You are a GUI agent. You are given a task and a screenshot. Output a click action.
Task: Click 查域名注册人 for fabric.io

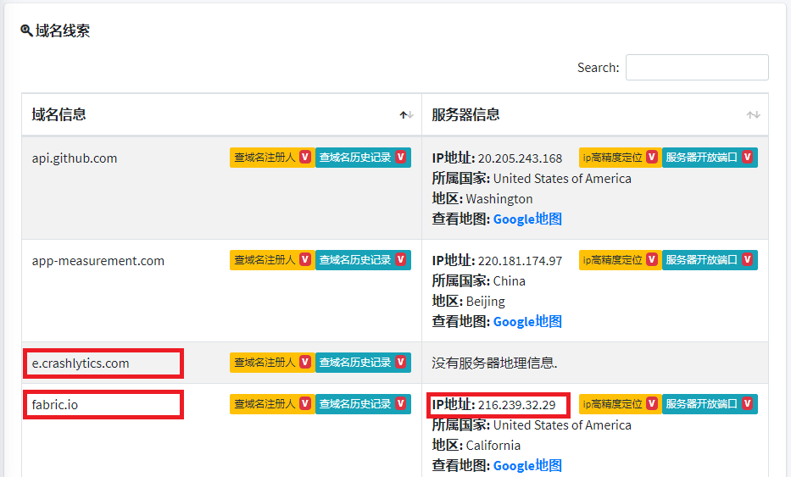[272, 404]
